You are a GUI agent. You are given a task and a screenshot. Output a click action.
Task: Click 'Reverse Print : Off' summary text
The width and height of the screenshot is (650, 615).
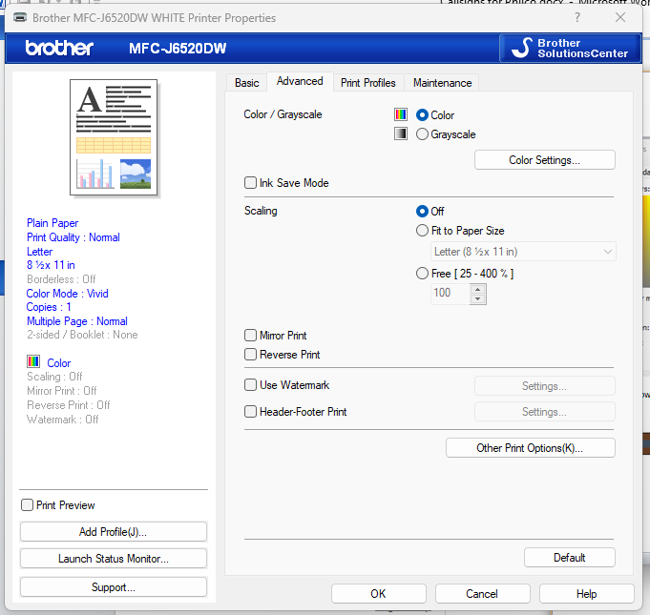69,404
